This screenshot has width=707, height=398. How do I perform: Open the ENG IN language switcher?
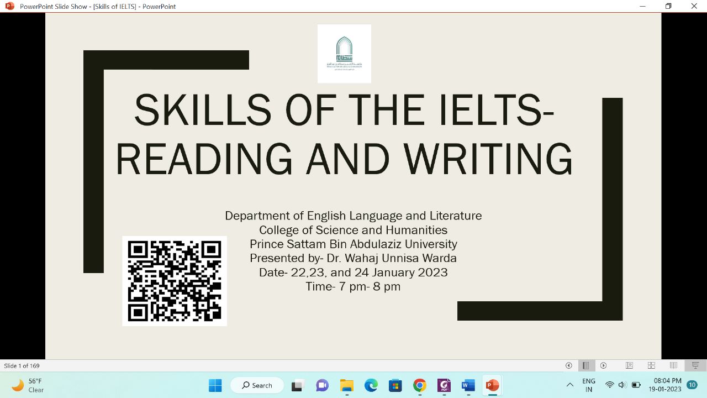[589, 385]
